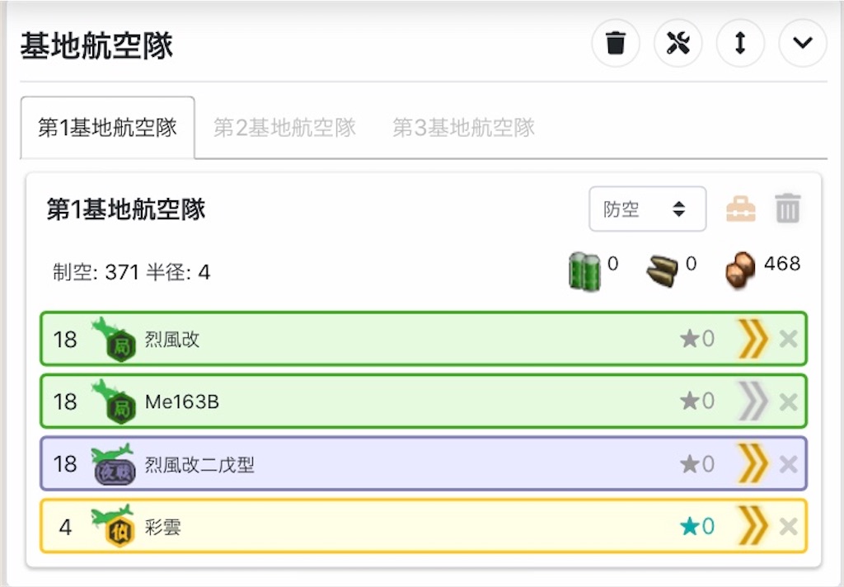This screenshot has height=587, width=844.
Task: Switch to the 第3基地航空隊 tab
Action: (463, 128)
